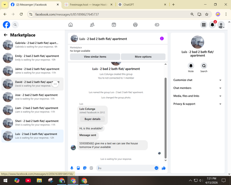Open Liam's apartment conversation
Image resolution: width=231 pixels, height=185 pixels.
[x=32, y=110]
